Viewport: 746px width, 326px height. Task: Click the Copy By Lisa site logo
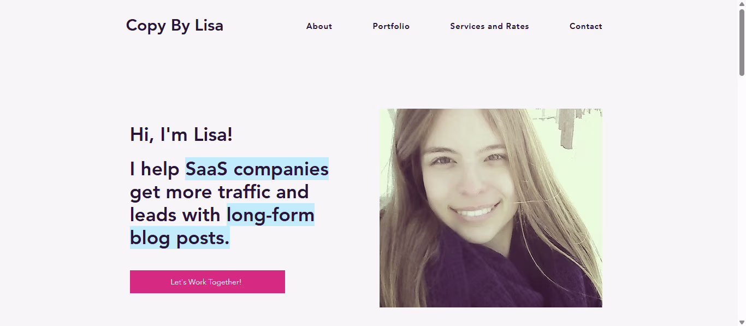[x=174, y=26]
